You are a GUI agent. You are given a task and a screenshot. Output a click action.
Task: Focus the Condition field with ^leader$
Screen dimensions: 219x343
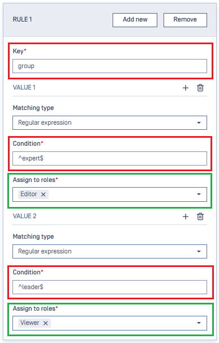tap(110, 287)
